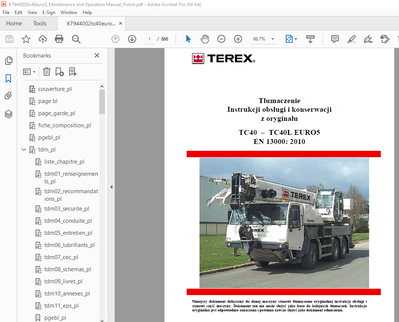Screen dimensions: 399x322
Task: Open the liste_chapitre_pl bookmark
Action: (x=64, y=162)
